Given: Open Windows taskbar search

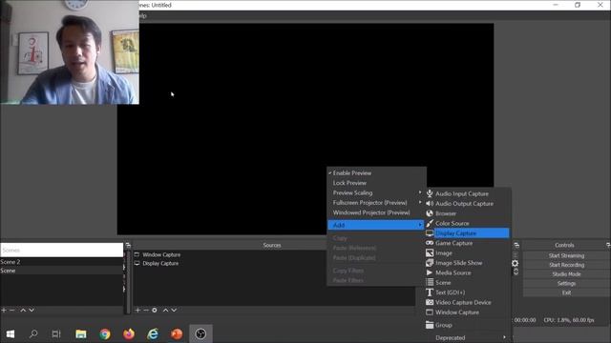Looking at the screenshot, I should point(33,334).
